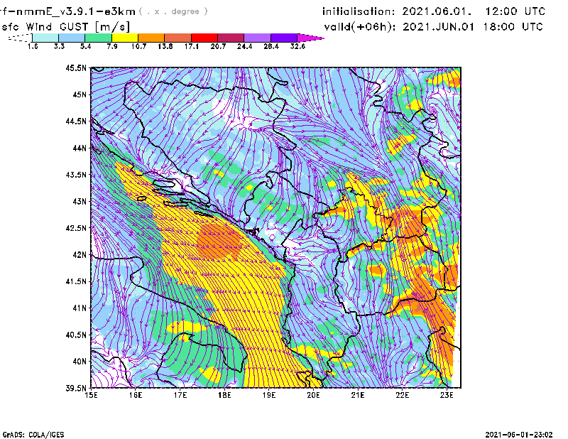Click the 42N latitude label
This screenshot has height=439, width=568.
[x=80, y=255]
